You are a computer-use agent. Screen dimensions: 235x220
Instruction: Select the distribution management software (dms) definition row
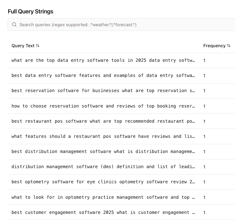point(103,167)
